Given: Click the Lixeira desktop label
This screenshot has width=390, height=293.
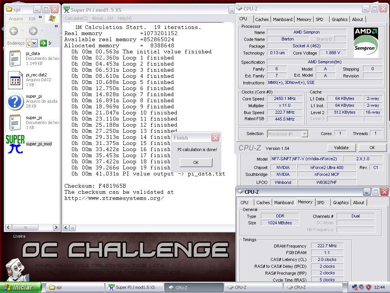Looking at the screenshot, I should pyautogui.click(x=19, y=236).
